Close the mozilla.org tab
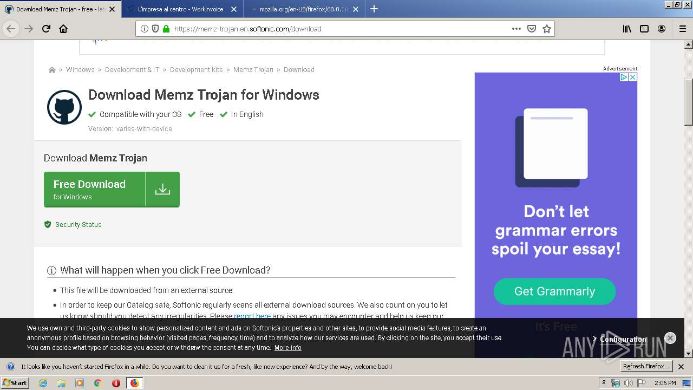Screen dimensions: 693x390 [x=356, y=9]
